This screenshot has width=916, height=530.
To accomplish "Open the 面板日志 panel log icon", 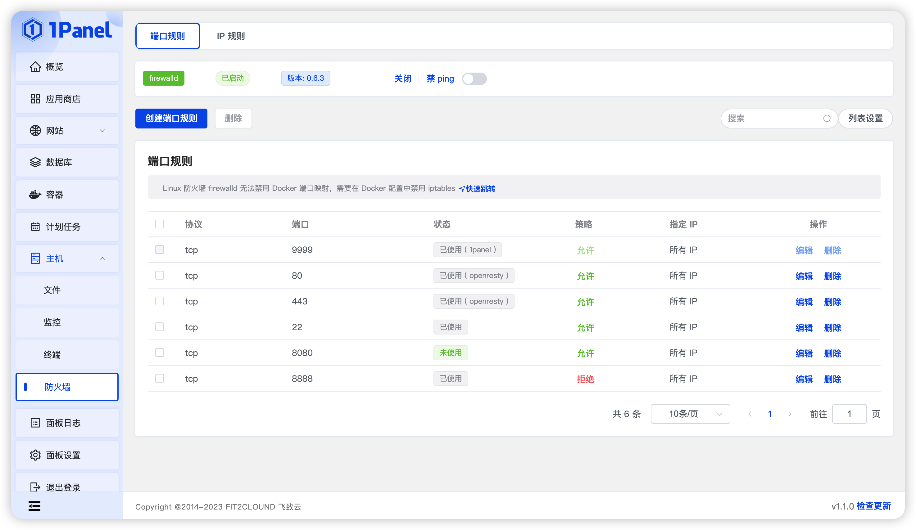I will click(35, 423).
